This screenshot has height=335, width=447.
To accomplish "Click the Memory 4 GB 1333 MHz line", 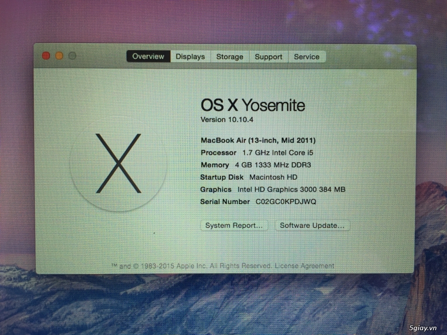I will [256, 165].
